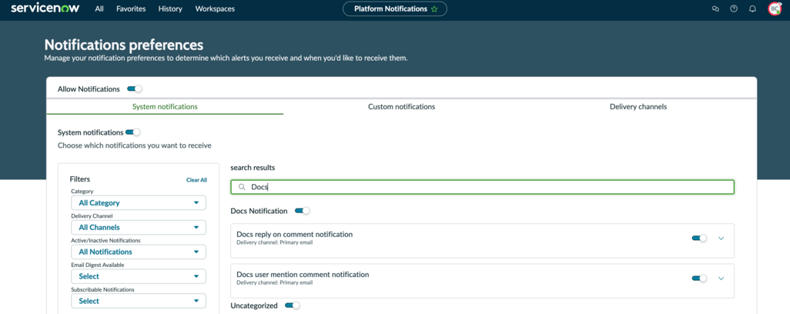Open the All menu
This screenshot has width=790, height=314.
100,8
